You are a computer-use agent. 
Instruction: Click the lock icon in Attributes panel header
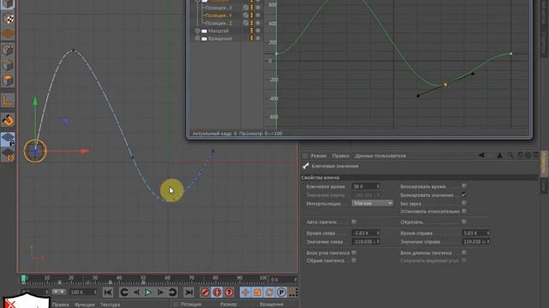coord(521,155)
